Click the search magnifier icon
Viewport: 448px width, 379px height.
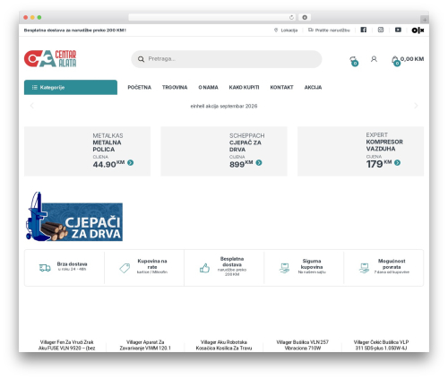[x=141, y=59]
